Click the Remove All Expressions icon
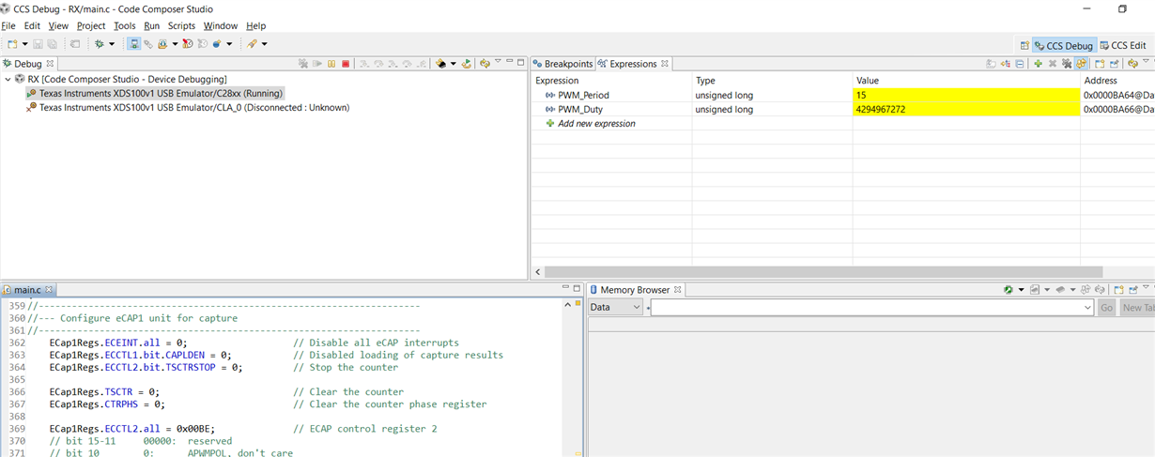Image resolution: width=1155 pixels, height=457 pixels. (1067, 64)
